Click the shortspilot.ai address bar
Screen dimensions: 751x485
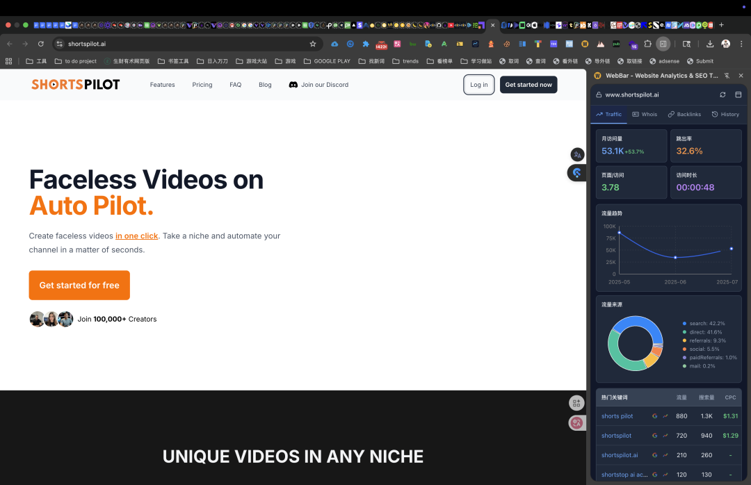(188, 44)
